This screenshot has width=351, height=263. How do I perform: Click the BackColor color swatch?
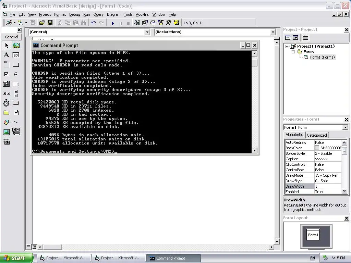[x=317, y=148]
